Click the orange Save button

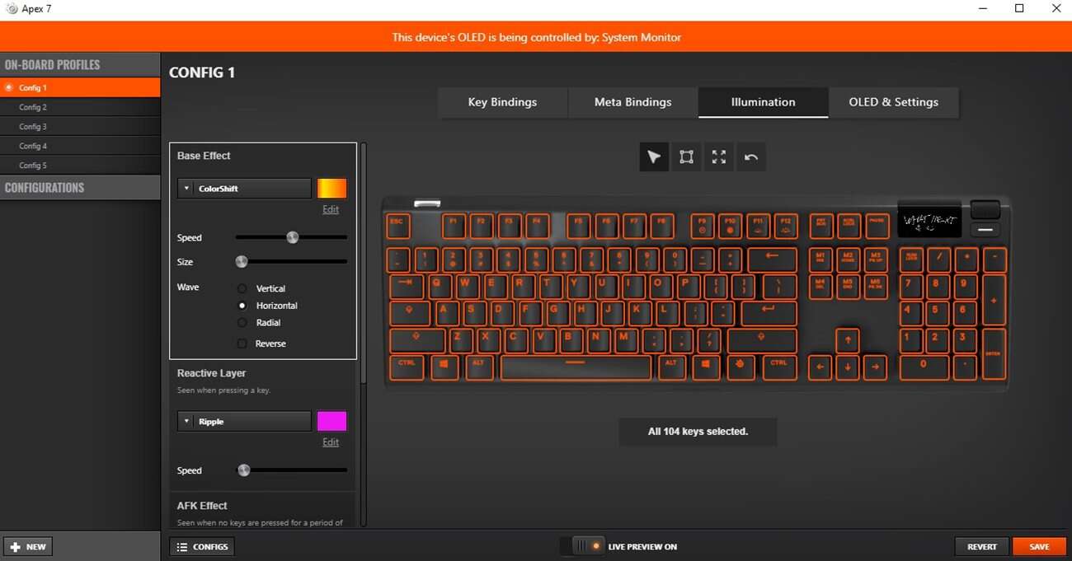click(1039, 546)
